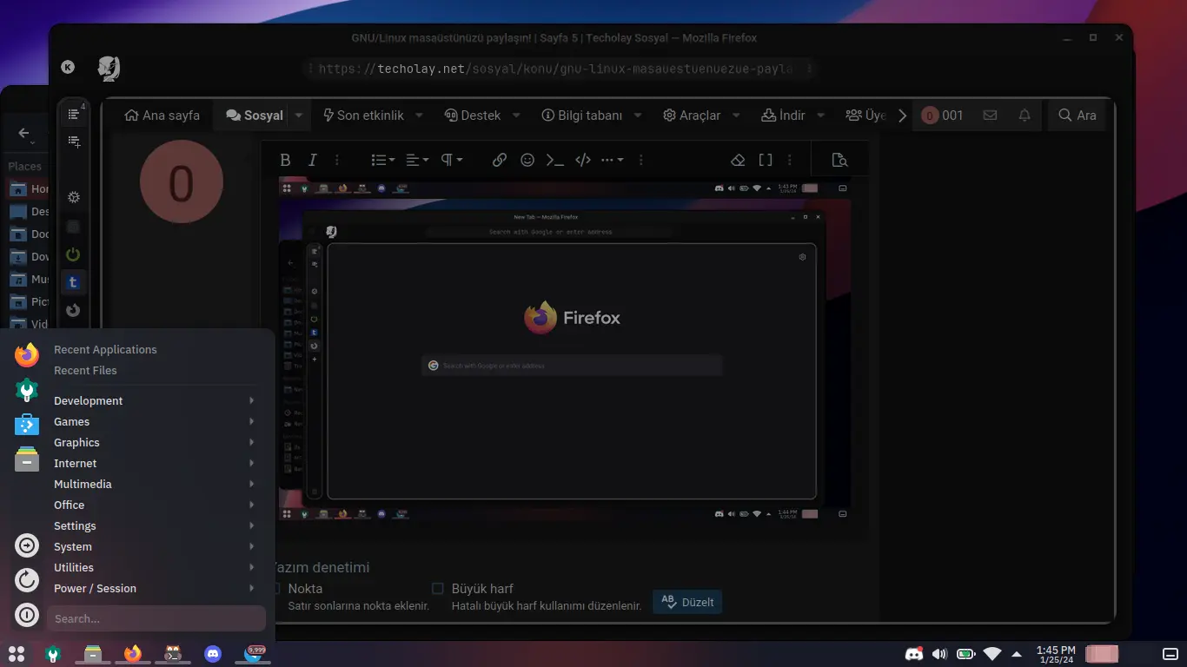Image resolution: width=1187 pixels, height=667 pixels.
Task: Open the clock showing 1:45 PM
Action: (x=1056, y=654)
